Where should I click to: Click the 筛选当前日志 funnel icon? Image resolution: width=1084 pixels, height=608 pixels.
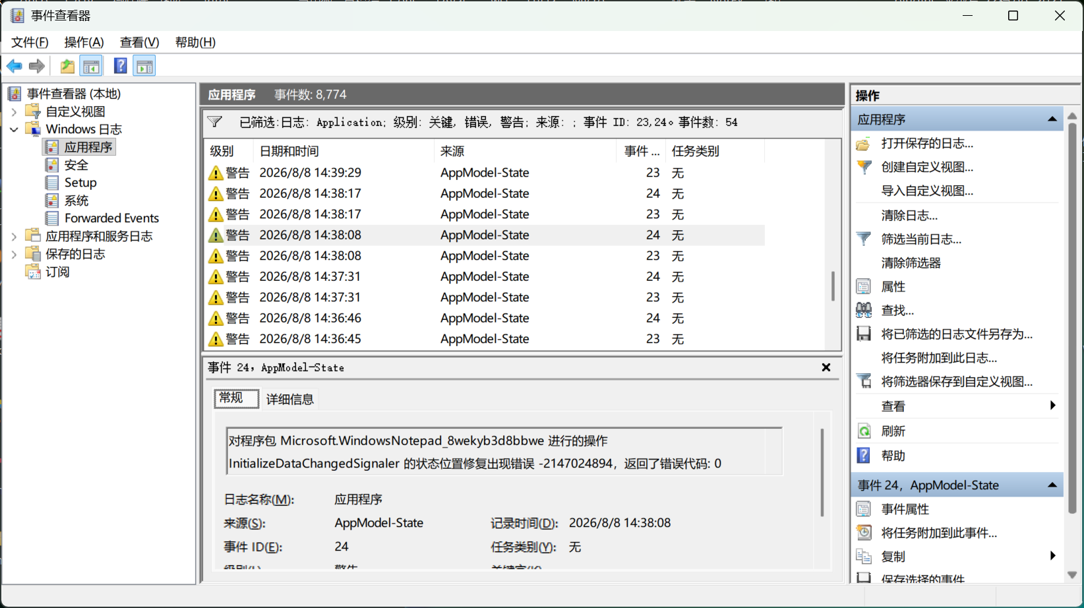tap(863, 239)
